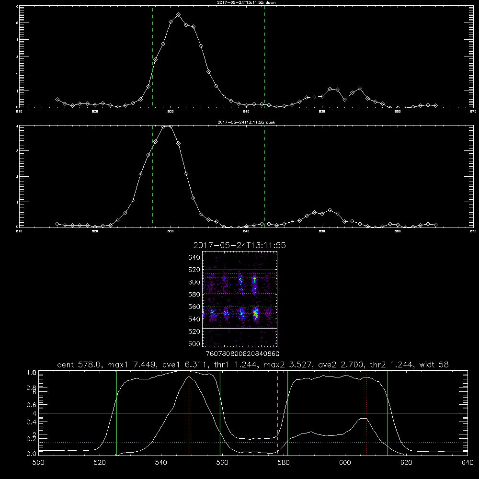
Task: Click the first diamond data point in dawn plot
Action: coord(57,99)
